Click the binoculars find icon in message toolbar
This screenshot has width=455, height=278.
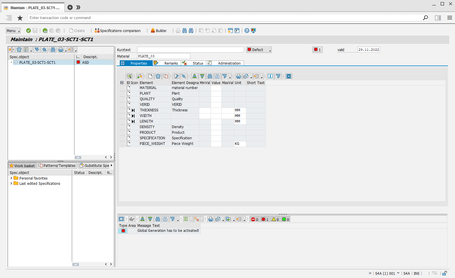[158, 219]
